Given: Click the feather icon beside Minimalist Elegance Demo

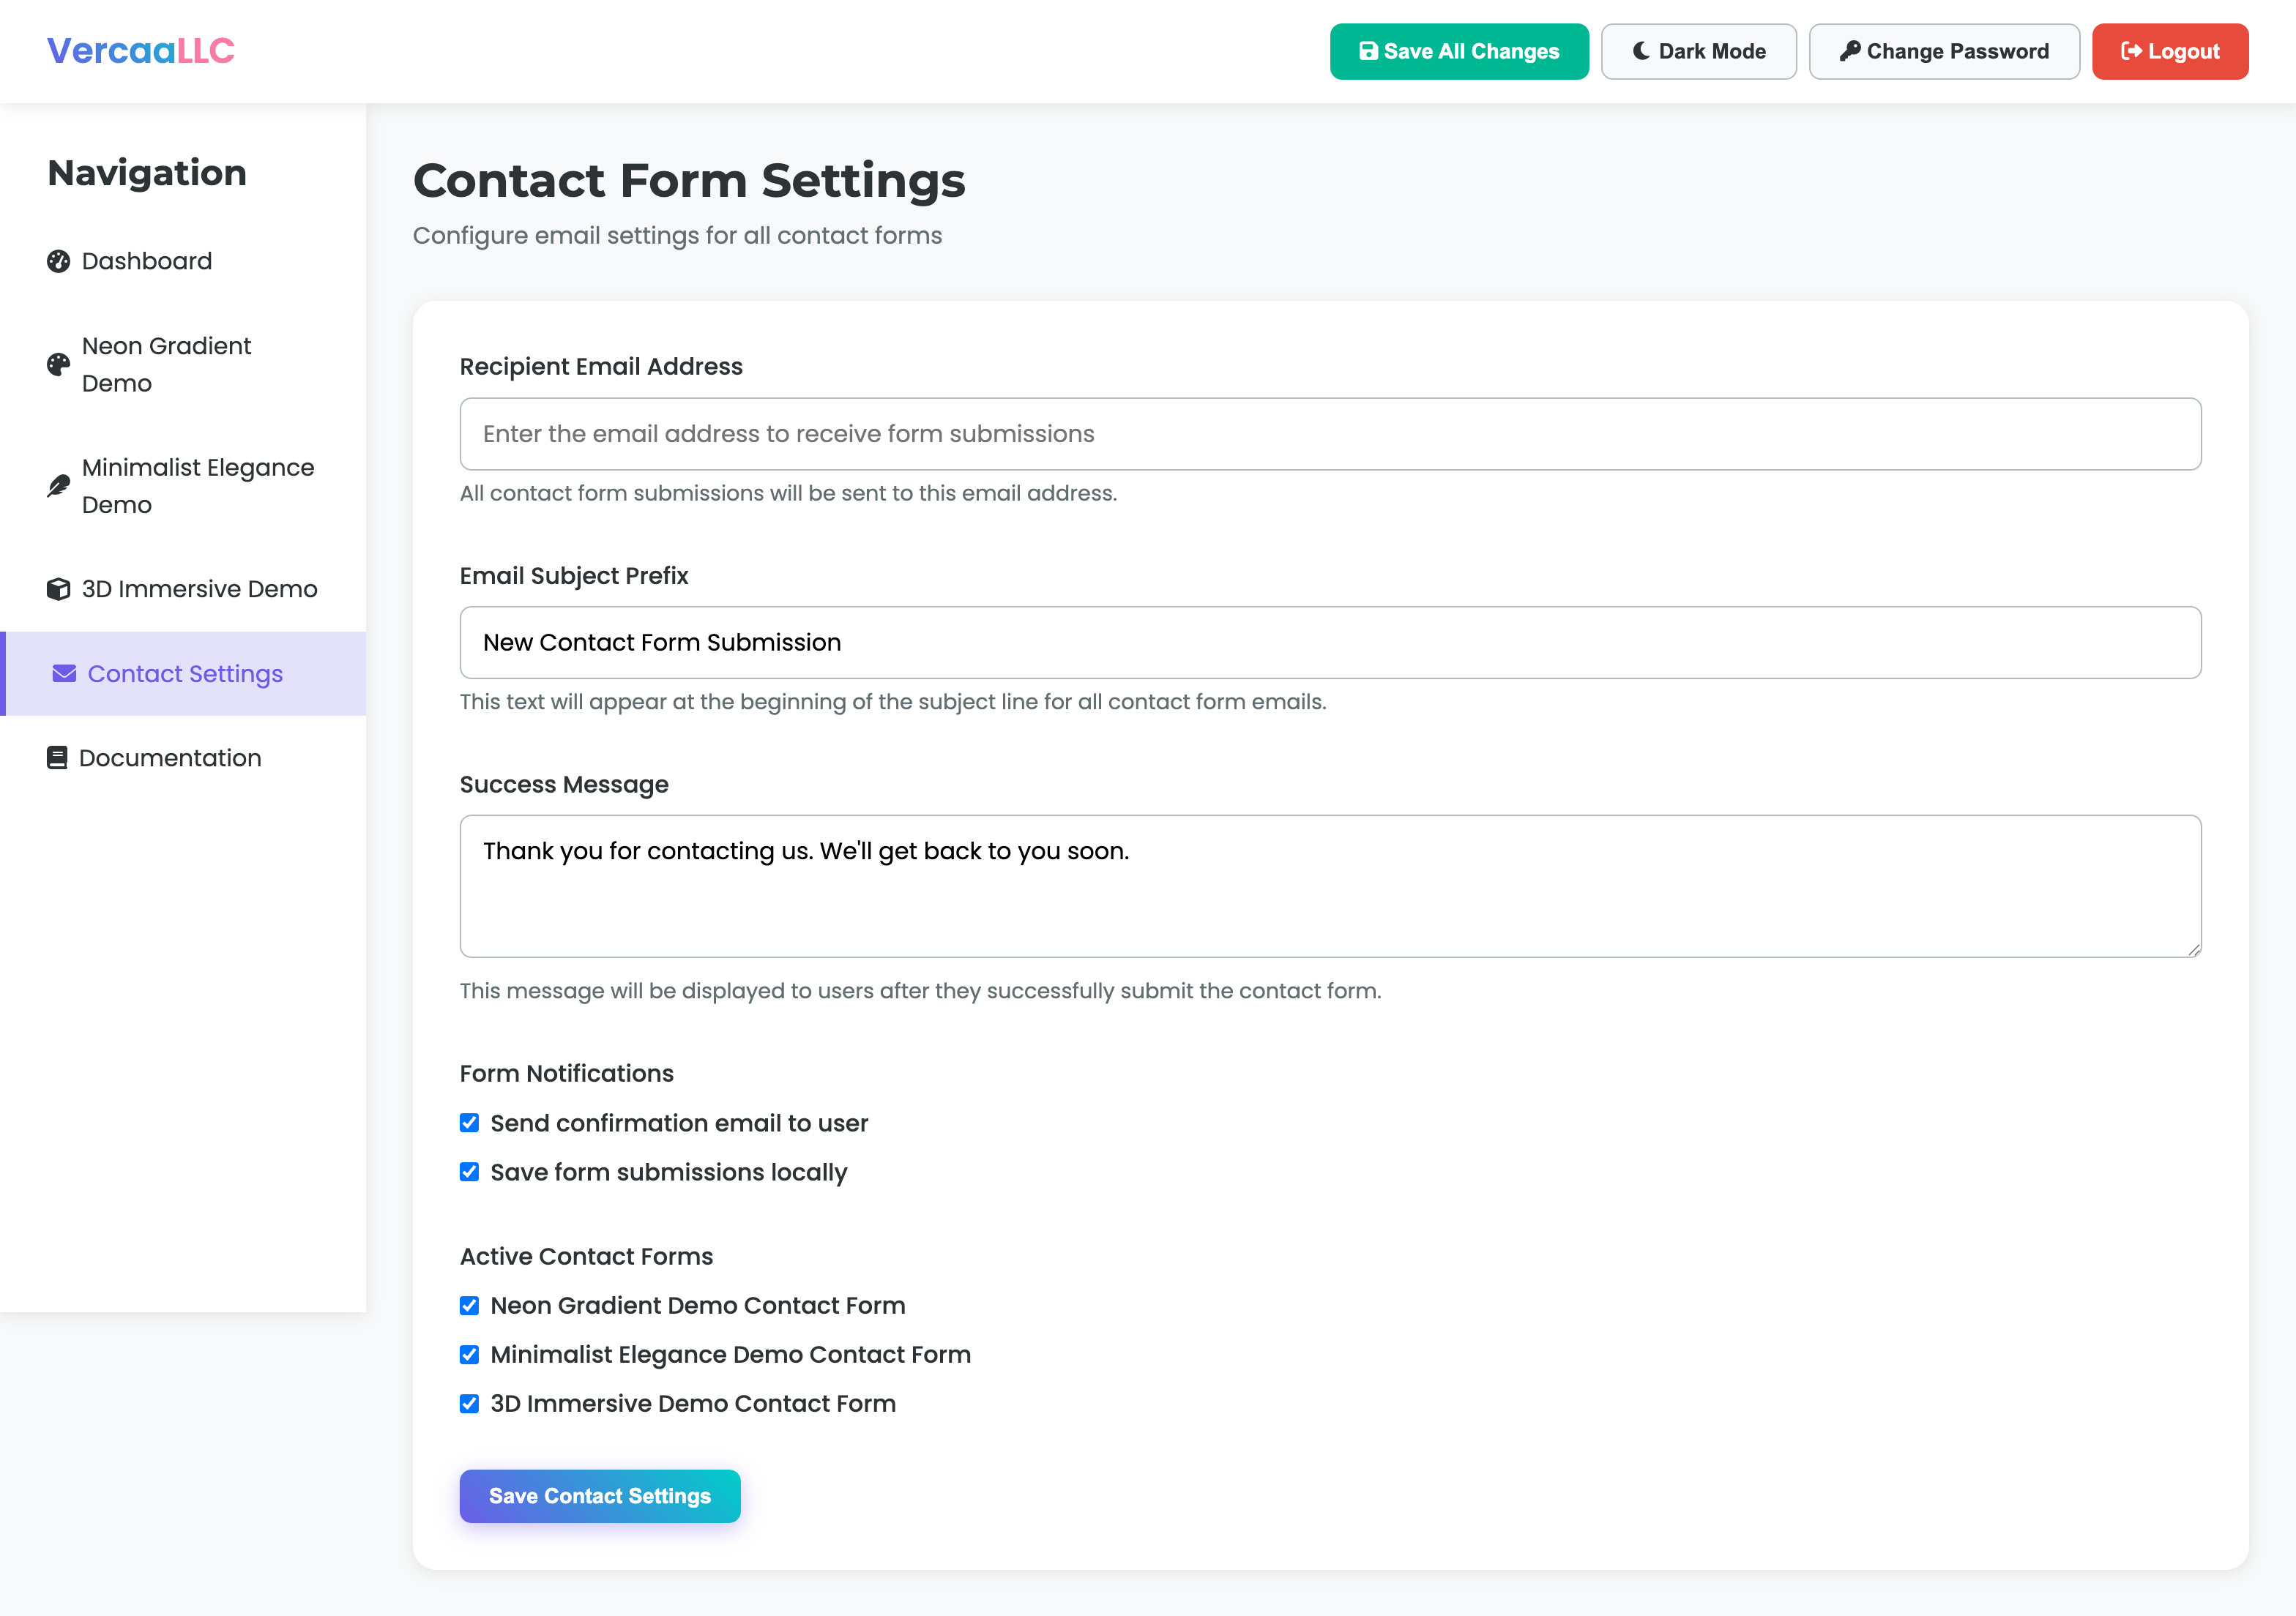Looking at the screenshot, I should click(x=59, y=486).
